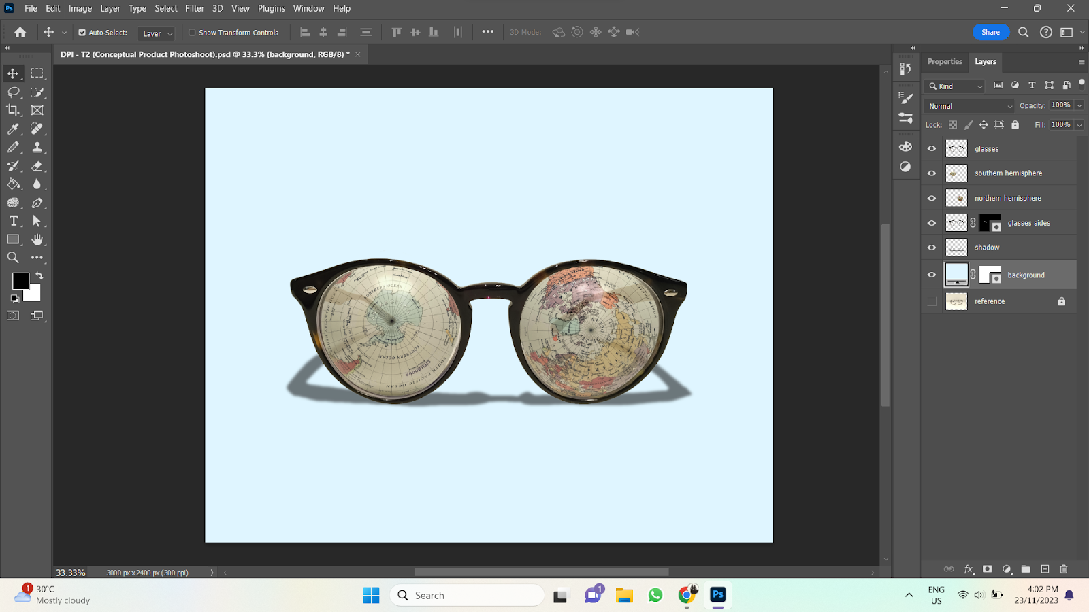1089x612 pixels.
Task: Open the Help and learn icon
Action: click(1046, 32)
